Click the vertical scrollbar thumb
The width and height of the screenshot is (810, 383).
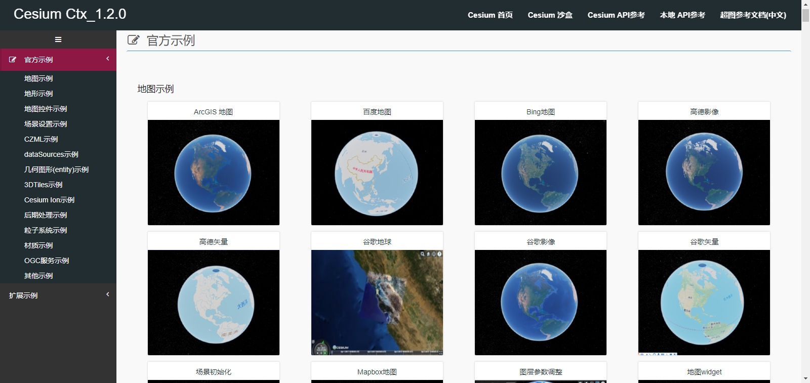click(805, 15)
